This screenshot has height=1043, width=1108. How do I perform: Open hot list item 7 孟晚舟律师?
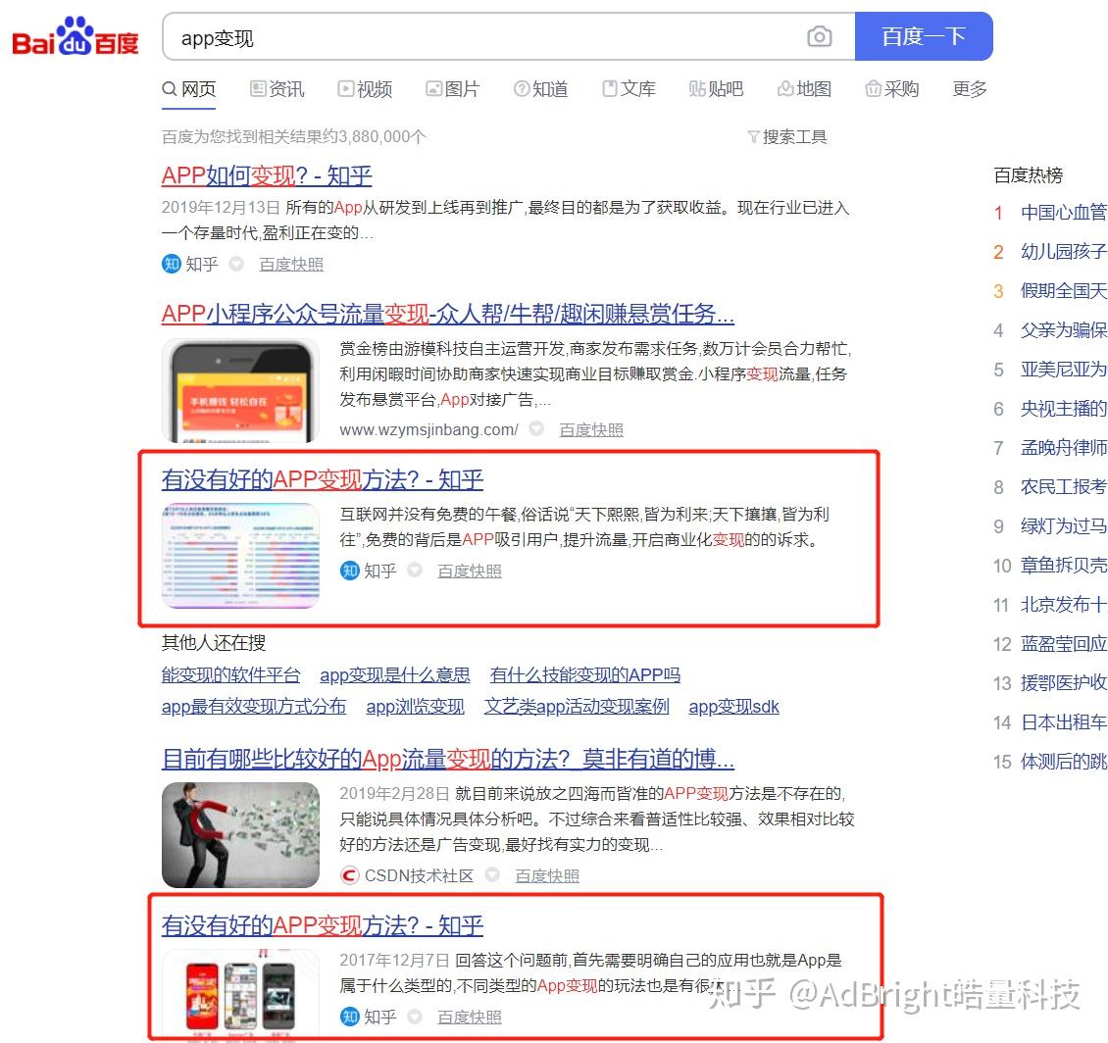(x=1064, y=447)
